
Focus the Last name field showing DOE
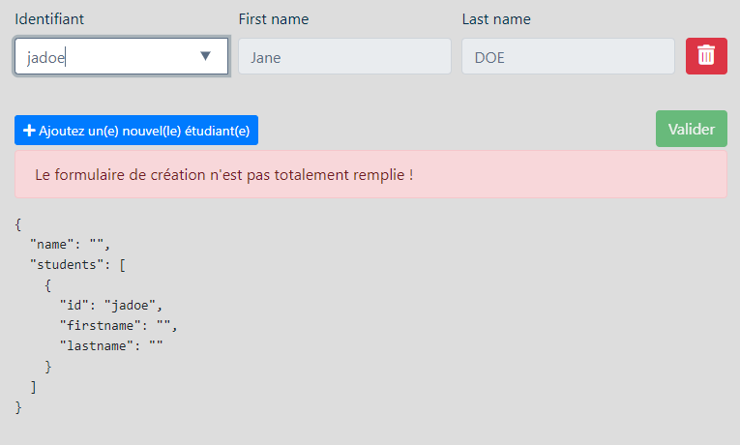[568, 56]
